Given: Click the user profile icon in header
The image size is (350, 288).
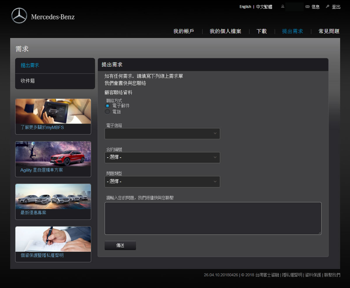Looking at the screenshot, I should click(x=283, y=6).
